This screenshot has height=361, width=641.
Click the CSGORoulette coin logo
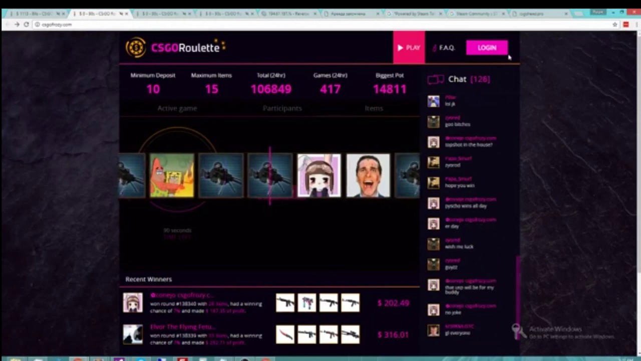[135, 48]
